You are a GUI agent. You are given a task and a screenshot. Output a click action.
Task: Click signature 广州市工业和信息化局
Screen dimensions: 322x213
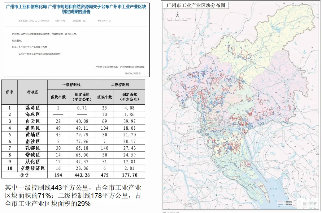(x=107, y=67)
